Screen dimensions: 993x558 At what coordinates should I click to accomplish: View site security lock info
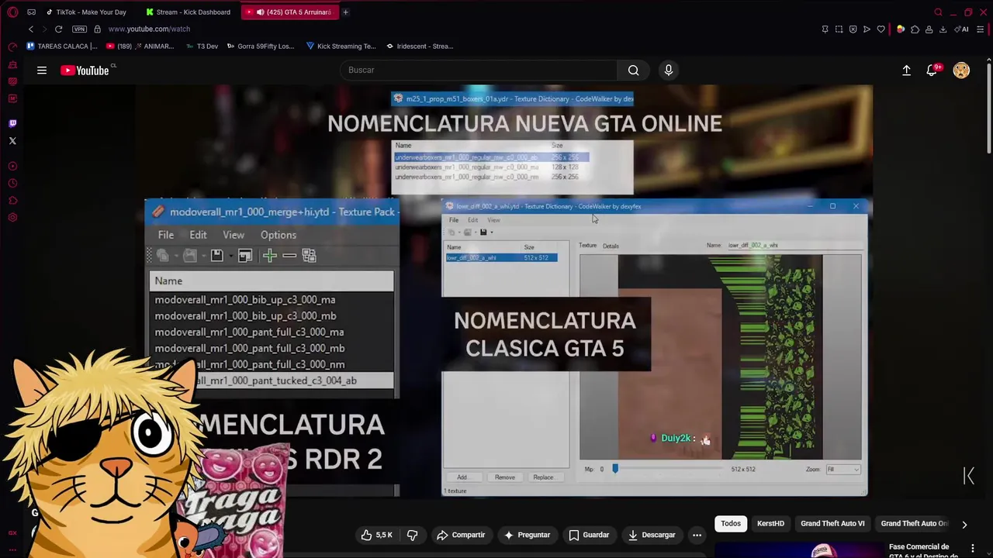tap(97, 29)
